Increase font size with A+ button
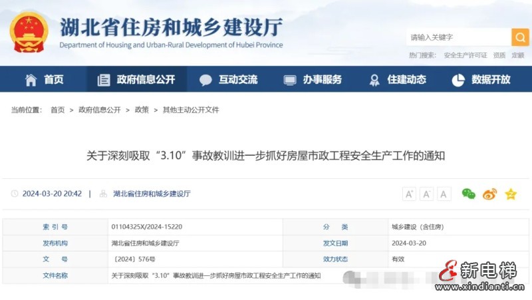This screenshot has height=300, width=532. tap(409, 194)
